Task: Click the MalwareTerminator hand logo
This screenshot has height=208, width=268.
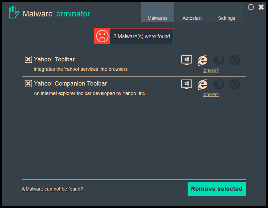Action: click(14, 13)
